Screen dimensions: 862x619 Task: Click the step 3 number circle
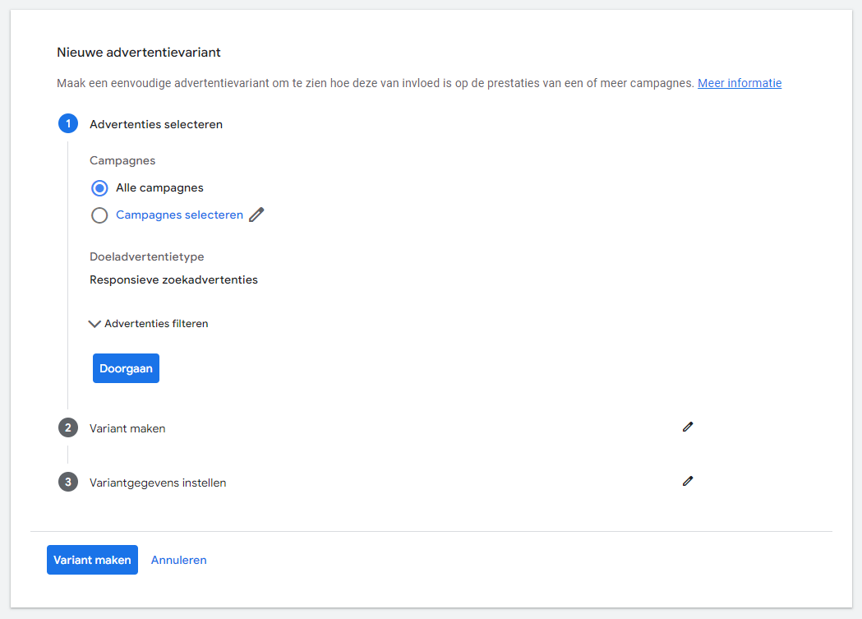pos(68,483)
